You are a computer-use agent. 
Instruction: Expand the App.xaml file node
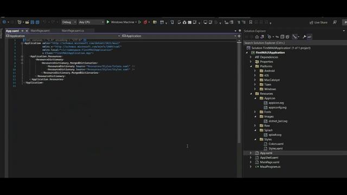pyautogui.click(x=250, y=153)
